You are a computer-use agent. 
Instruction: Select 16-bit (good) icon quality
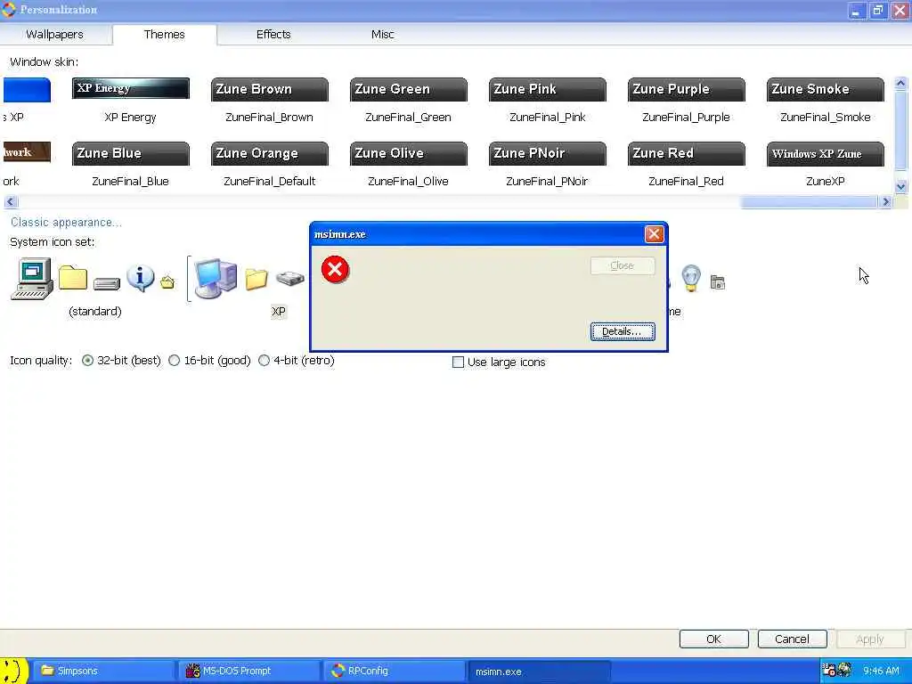(174, 361)
